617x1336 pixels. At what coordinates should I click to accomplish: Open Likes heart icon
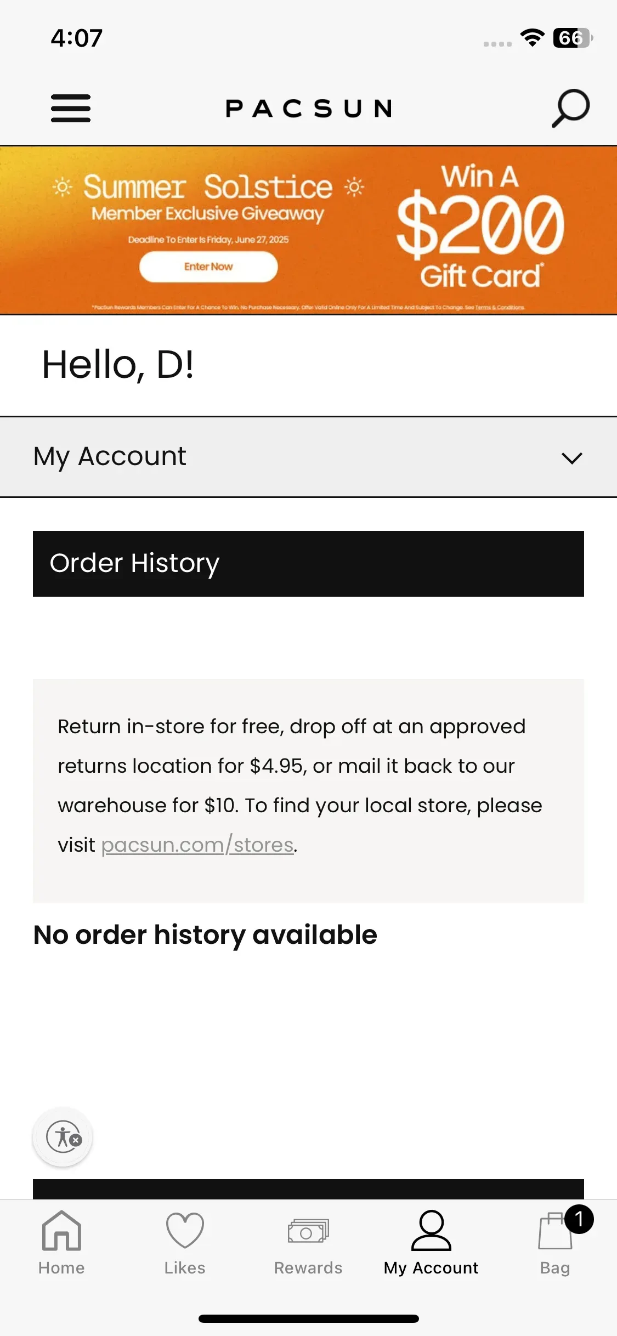tap(185, 1231)
